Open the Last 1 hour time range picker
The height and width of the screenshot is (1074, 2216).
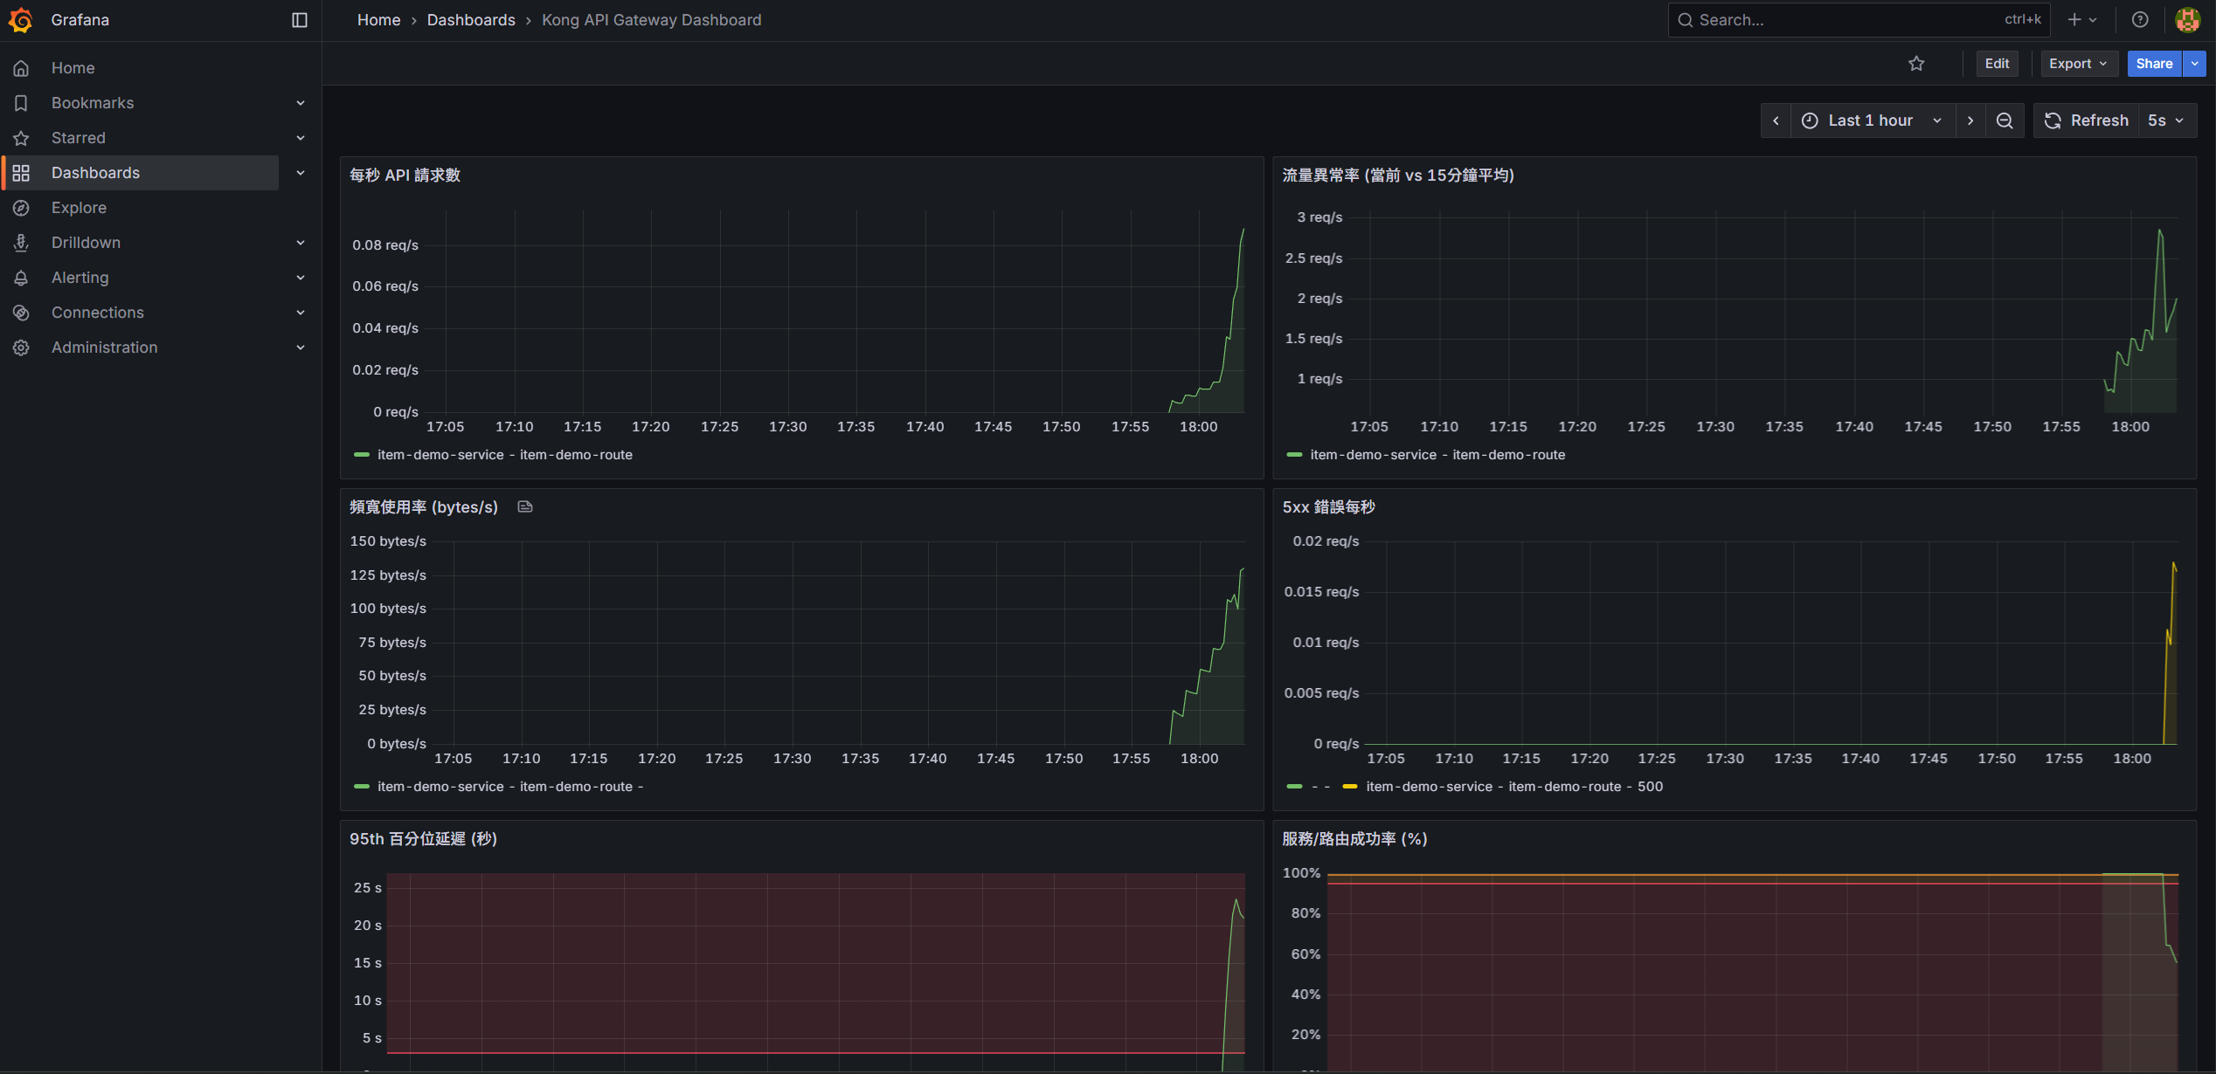point(1870,120)
